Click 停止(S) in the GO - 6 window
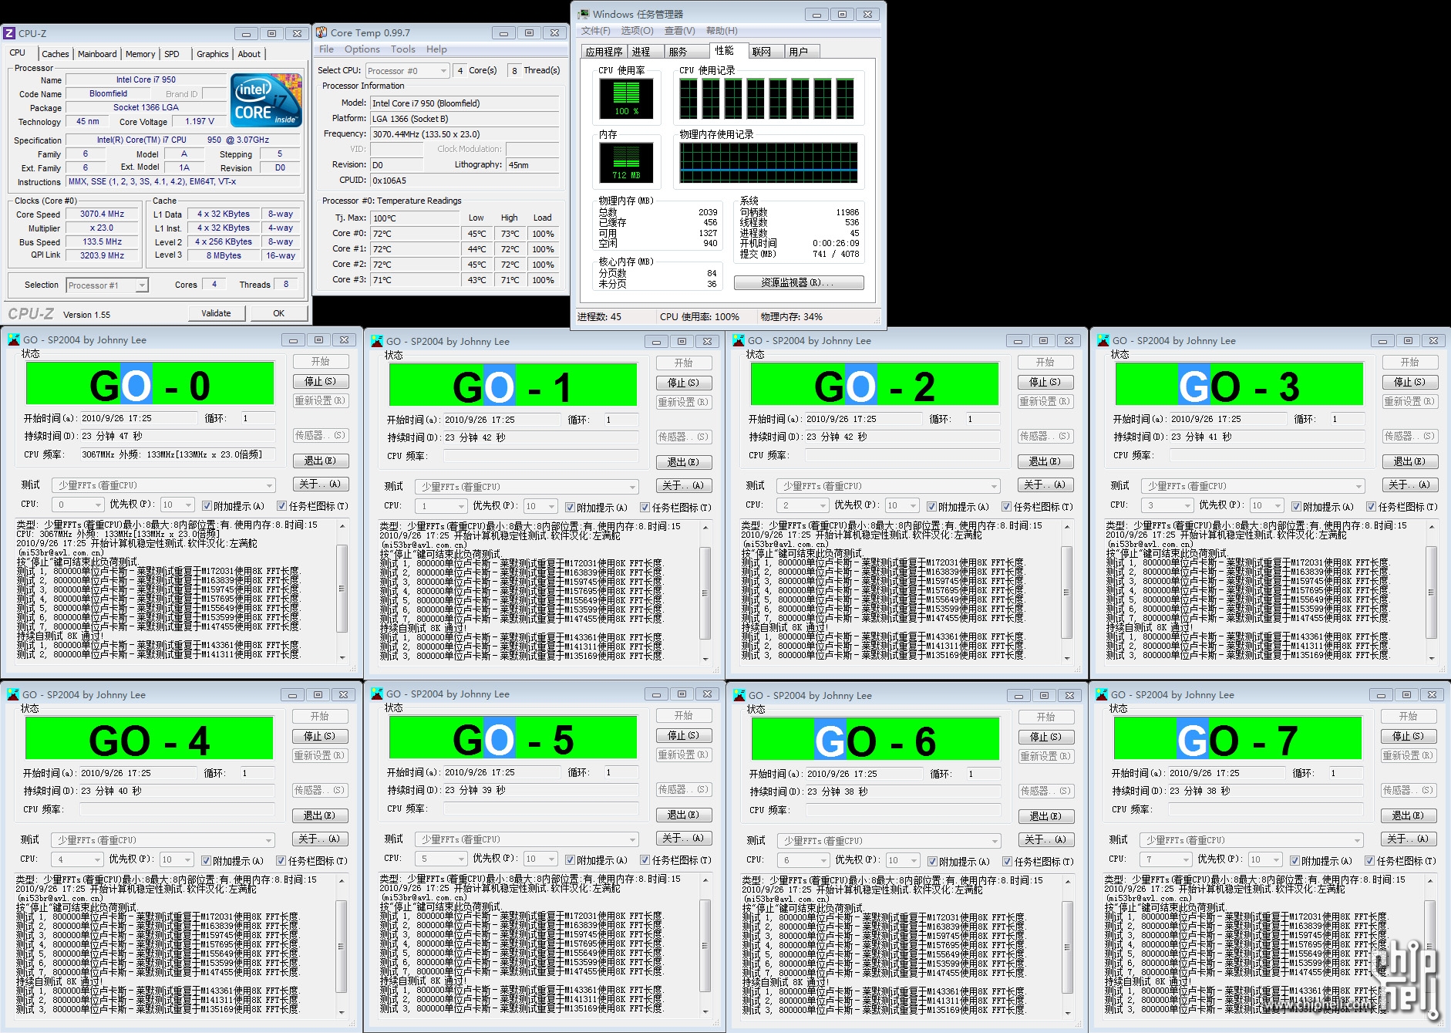 1046,737
